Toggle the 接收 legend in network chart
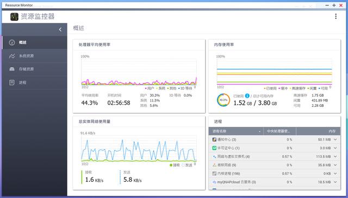This screenshot has height=198, width=348. pos(175,165)
